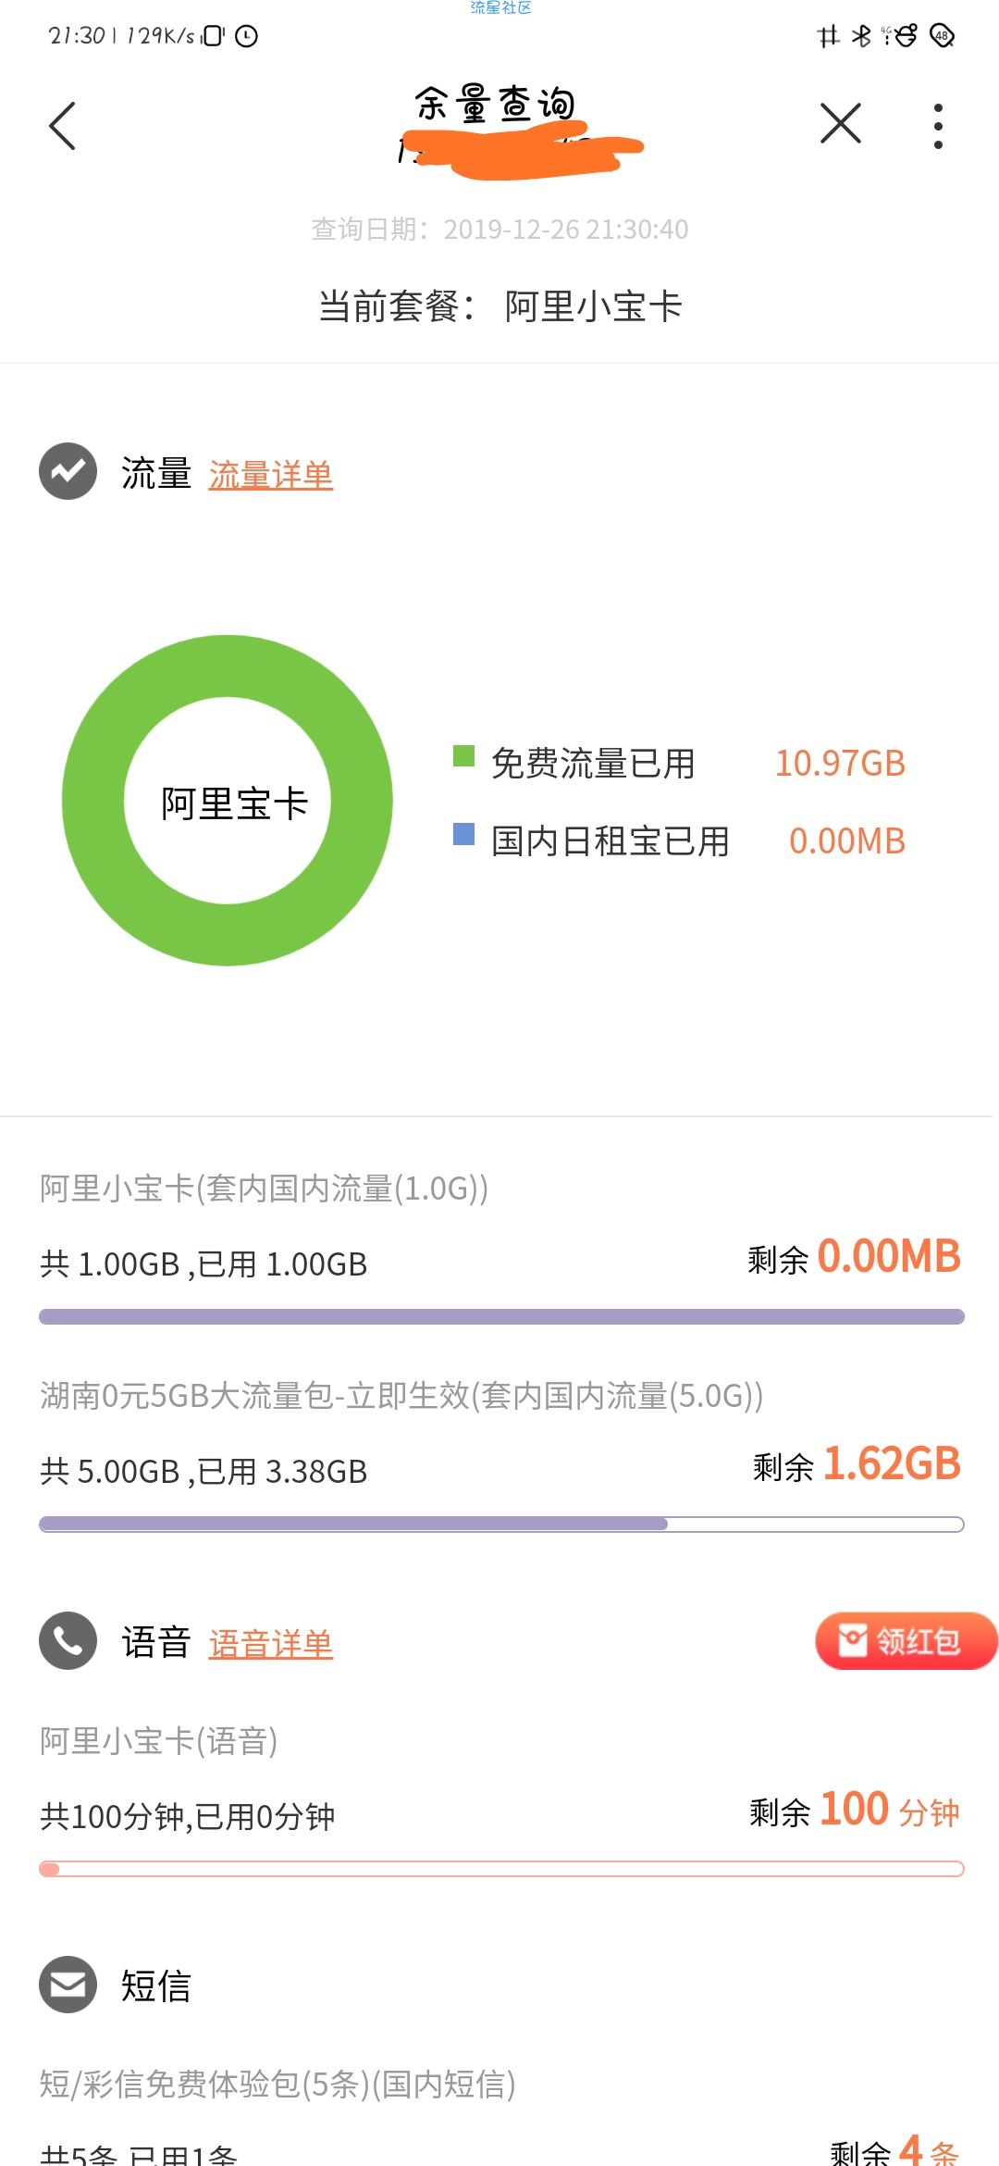Tap the 短信 envelope icon

click(x=68, y=1985)
